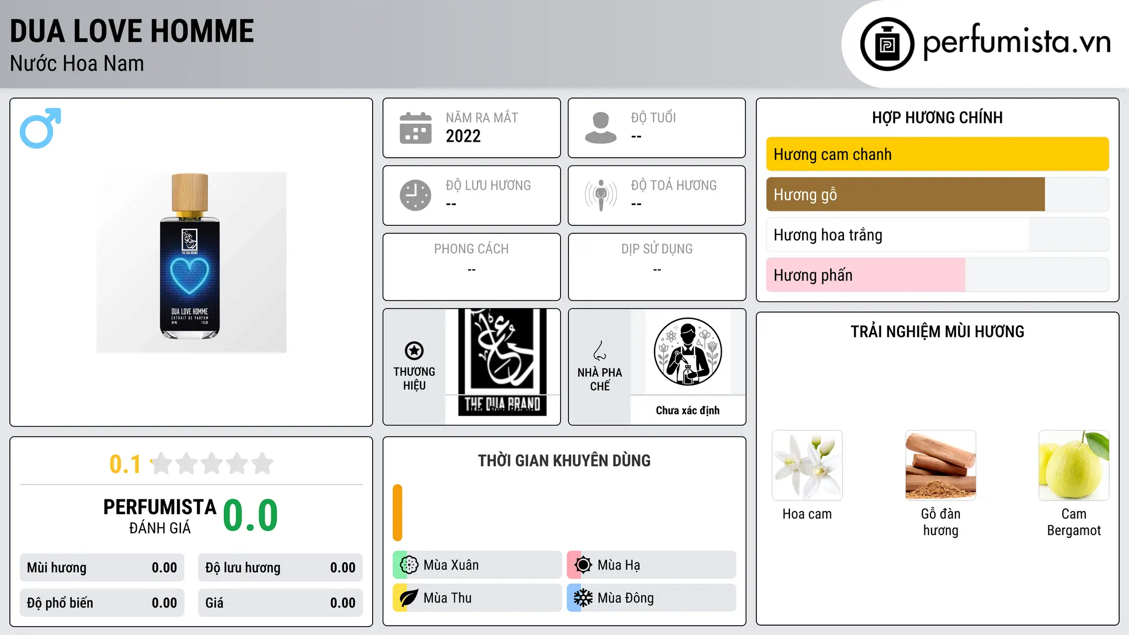Click the nose icon above Nhà pha chế
Image resolution: width=1129 pixels, height=635 pixels.
600,351
